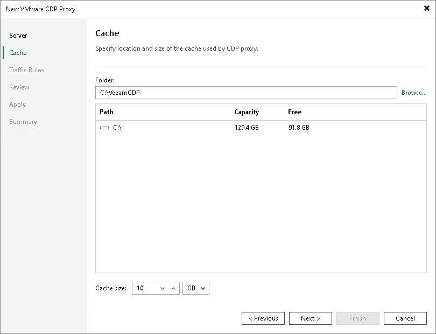Click the Cancel button

click(x=405, y=318)
